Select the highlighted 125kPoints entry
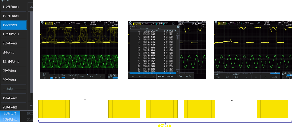 13,25
